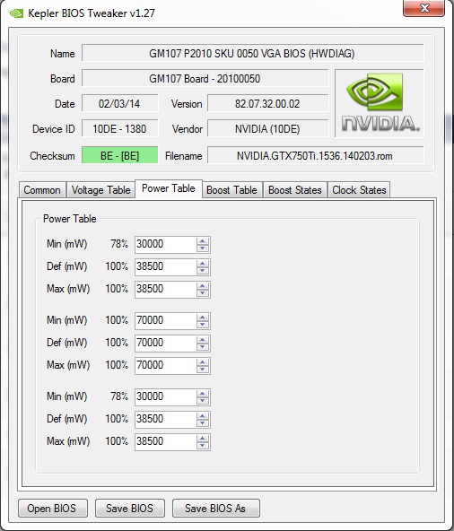Image resolution: width=454 pixels, height=531 pixels.
Task: Click the Version field 82.07.32.00.02
Action: point(267,104)
